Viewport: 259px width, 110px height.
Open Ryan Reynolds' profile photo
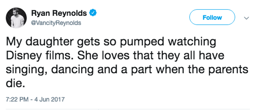16,18
